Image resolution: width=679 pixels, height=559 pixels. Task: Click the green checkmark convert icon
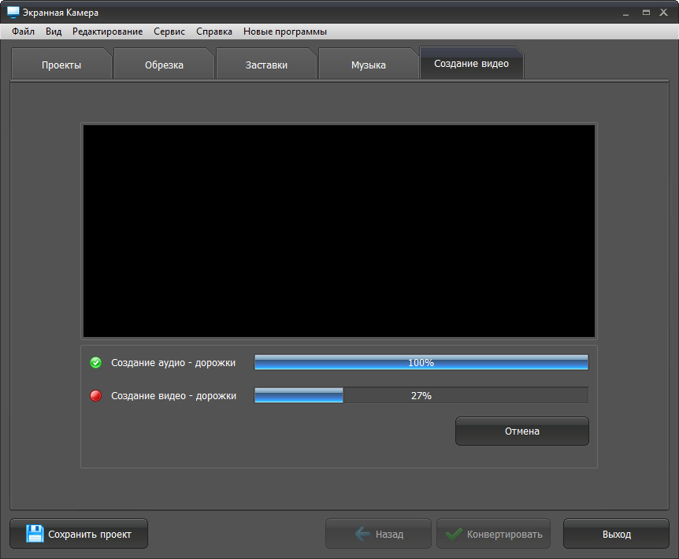click(x=454, y=534)
